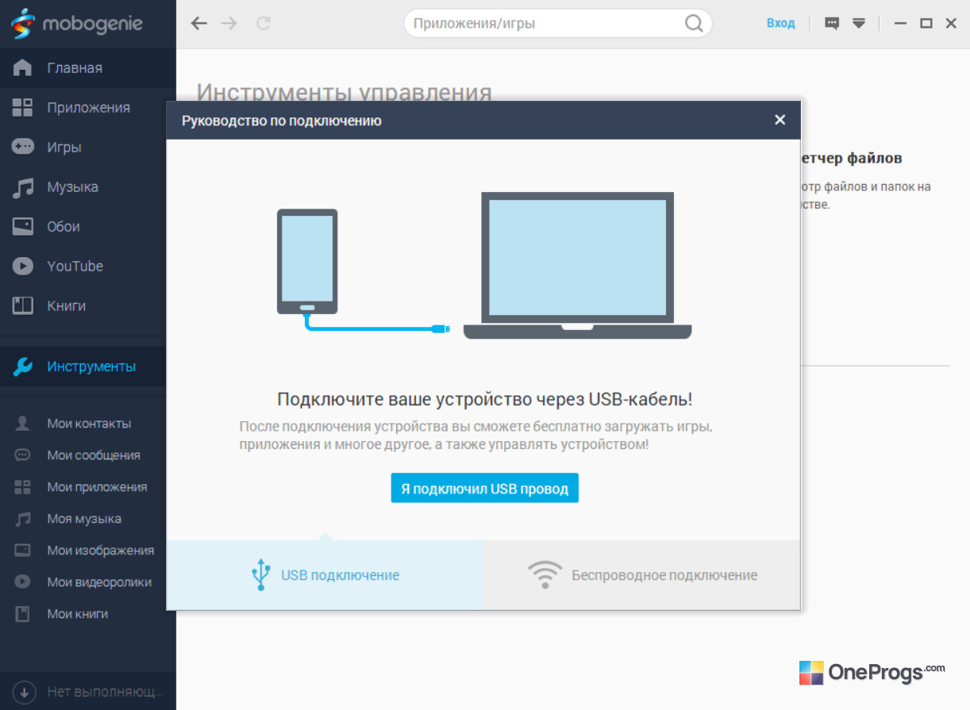Open Обои section in the sidebar
This screenshot has height=710, width=970.
(87, 226)
